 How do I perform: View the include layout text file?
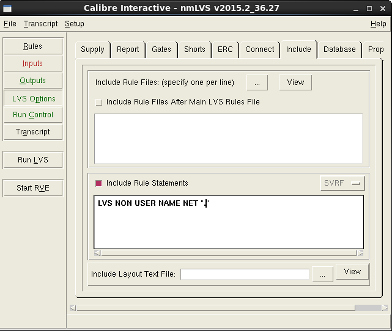352,272
